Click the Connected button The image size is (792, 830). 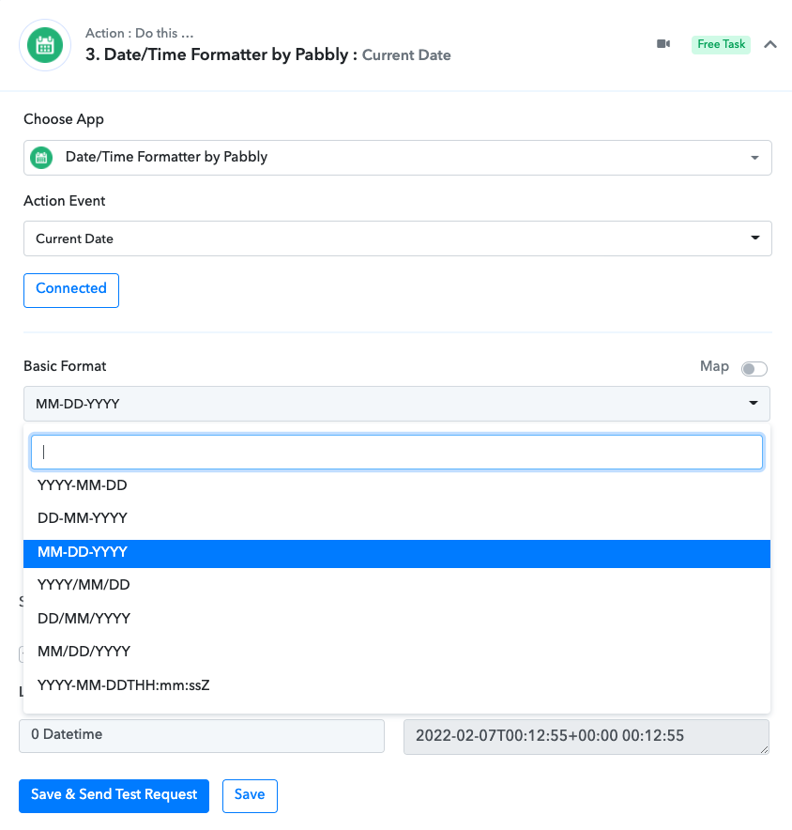(71, 290)
